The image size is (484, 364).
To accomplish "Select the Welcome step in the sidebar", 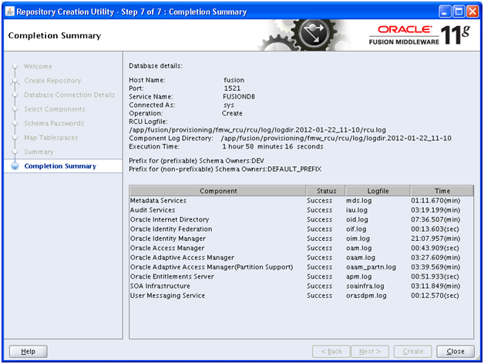I will tap(38, 66).
